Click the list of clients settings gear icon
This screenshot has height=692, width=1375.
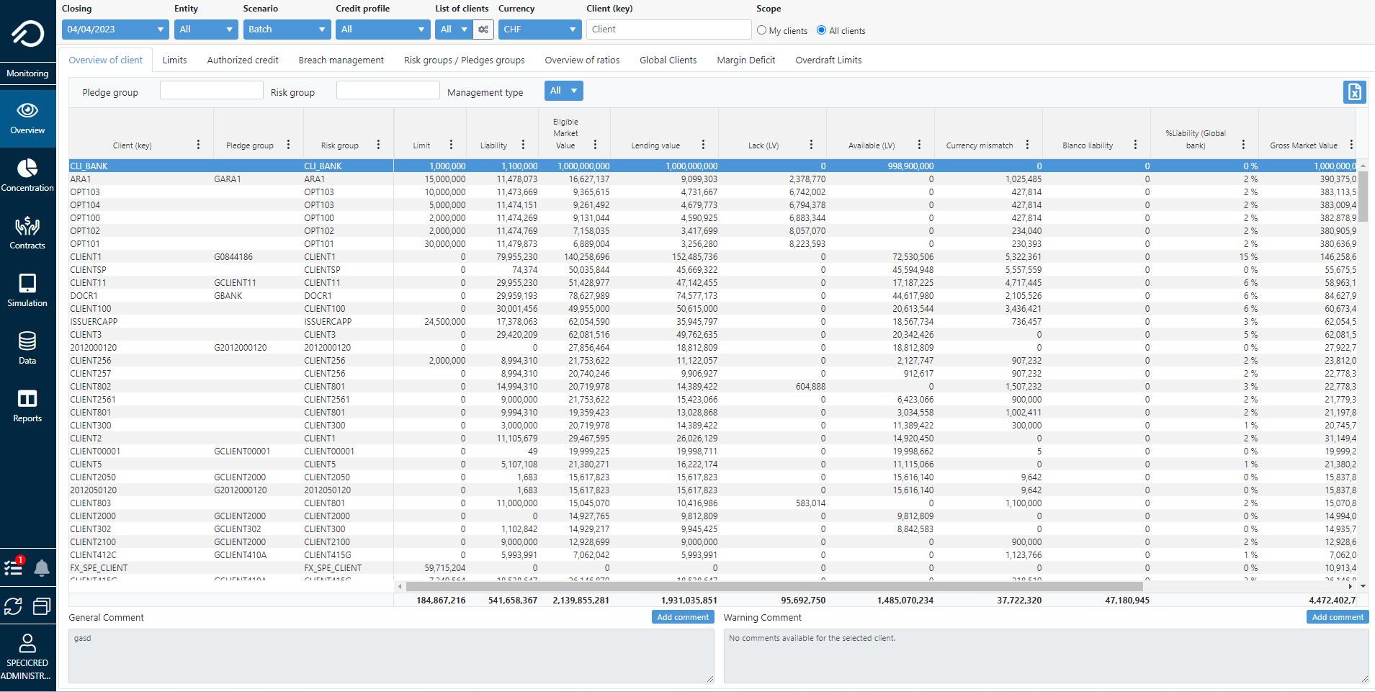tap(483, 30)
